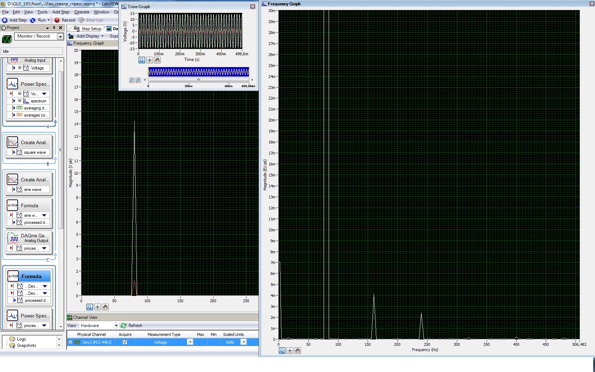The height and width of the screenshot is (372, 595).
Task: Select hand tool under EU pk Frequency Graph
Action: tap(297, 351)
